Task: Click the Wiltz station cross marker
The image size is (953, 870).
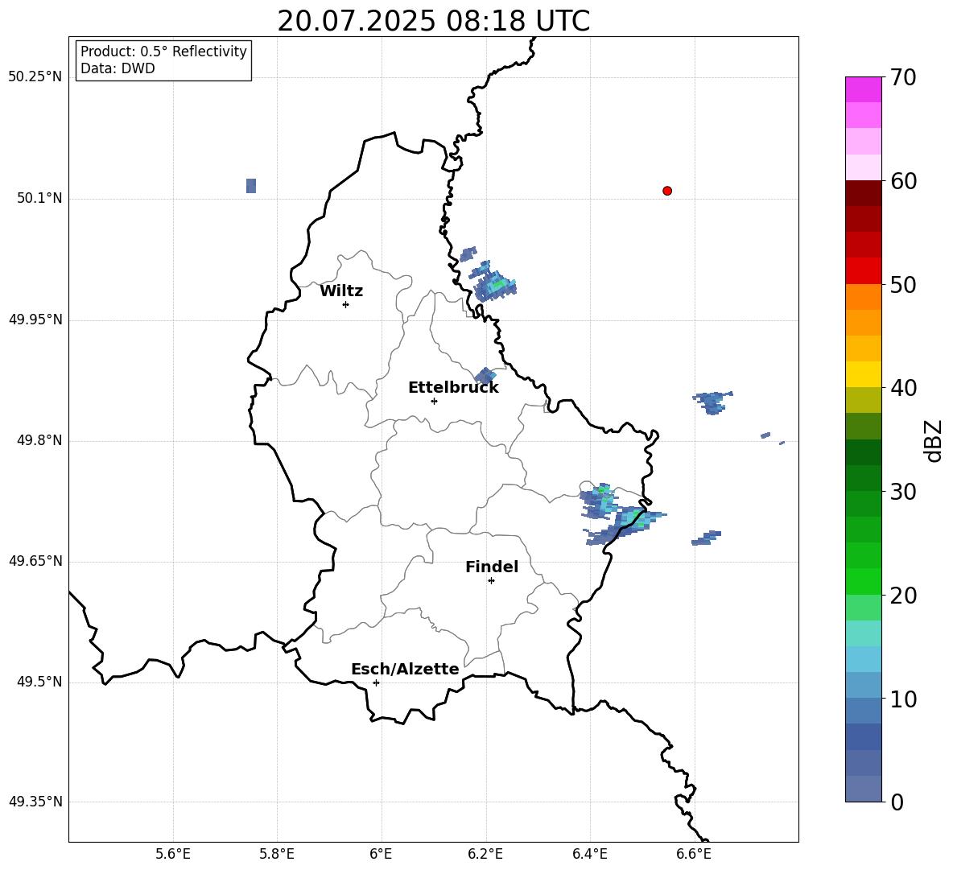Action: [x=346, y=305]
